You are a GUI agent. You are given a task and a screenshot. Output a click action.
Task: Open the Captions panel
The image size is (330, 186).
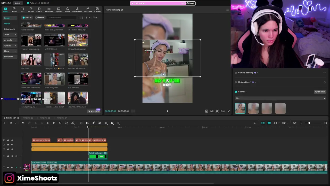pyautogui.click(x=59, y=10)
